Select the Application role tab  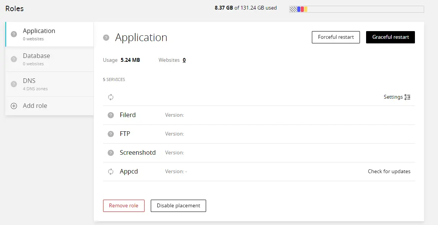[50, 34]
